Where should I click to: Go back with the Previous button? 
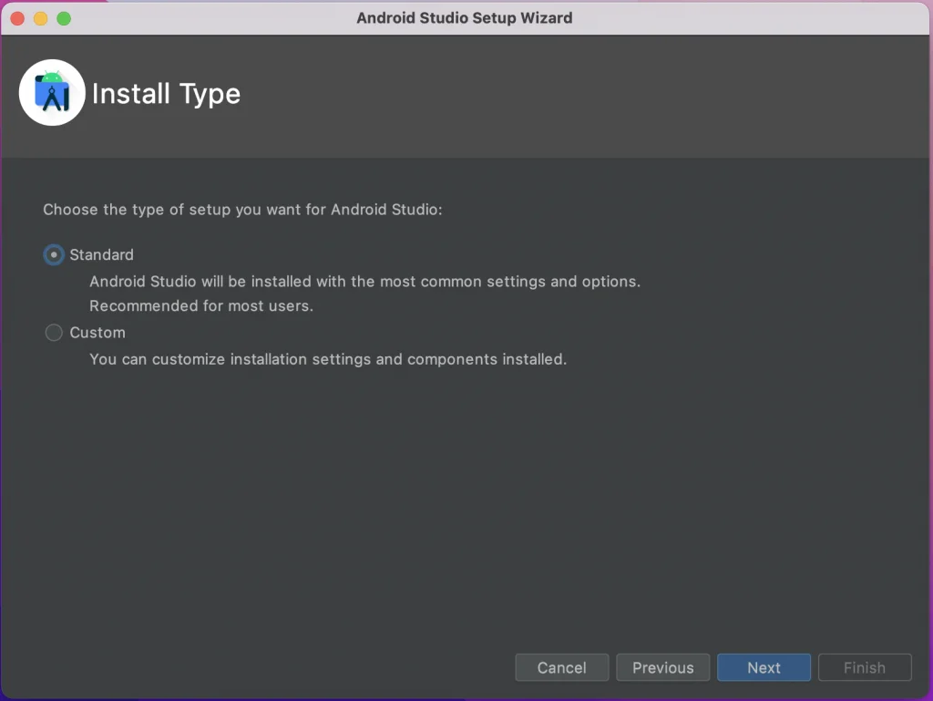pyautogui.click(x=663, y=667)
